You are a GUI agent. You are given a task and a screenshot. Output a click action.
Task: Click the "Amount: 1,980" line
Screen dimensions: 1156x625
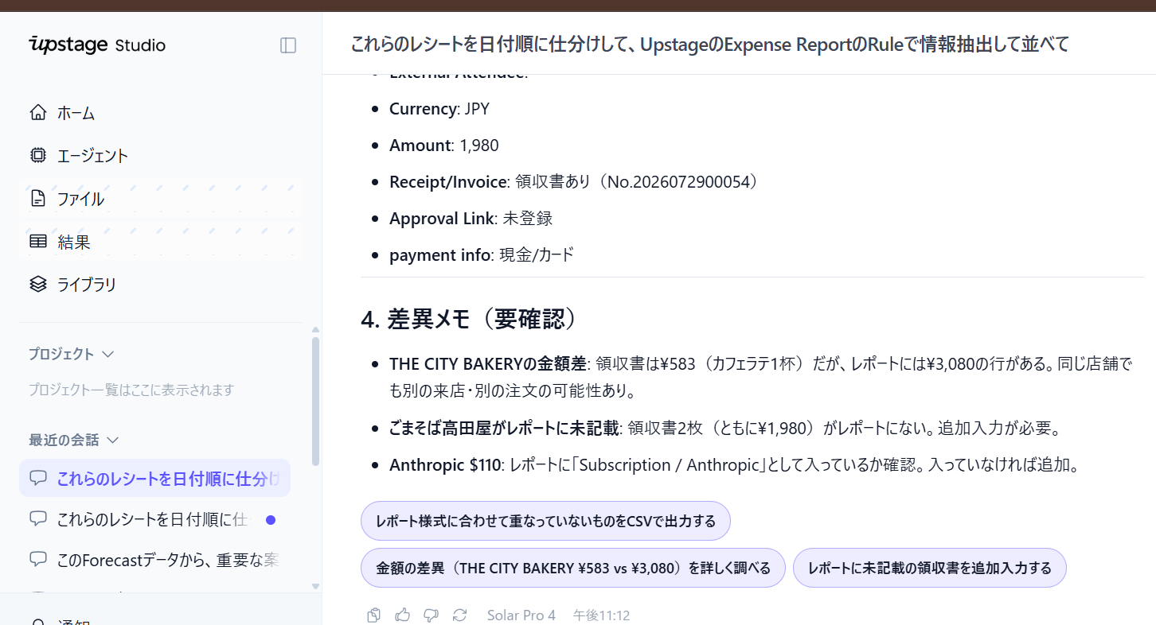pos(444,146)
